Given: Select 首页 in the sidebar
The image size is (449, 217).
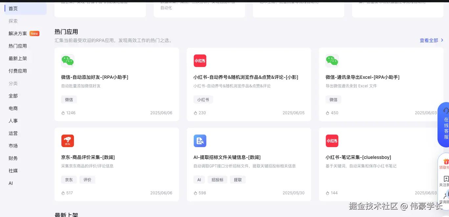Looking at the screenshot, I should click(26, 9).
